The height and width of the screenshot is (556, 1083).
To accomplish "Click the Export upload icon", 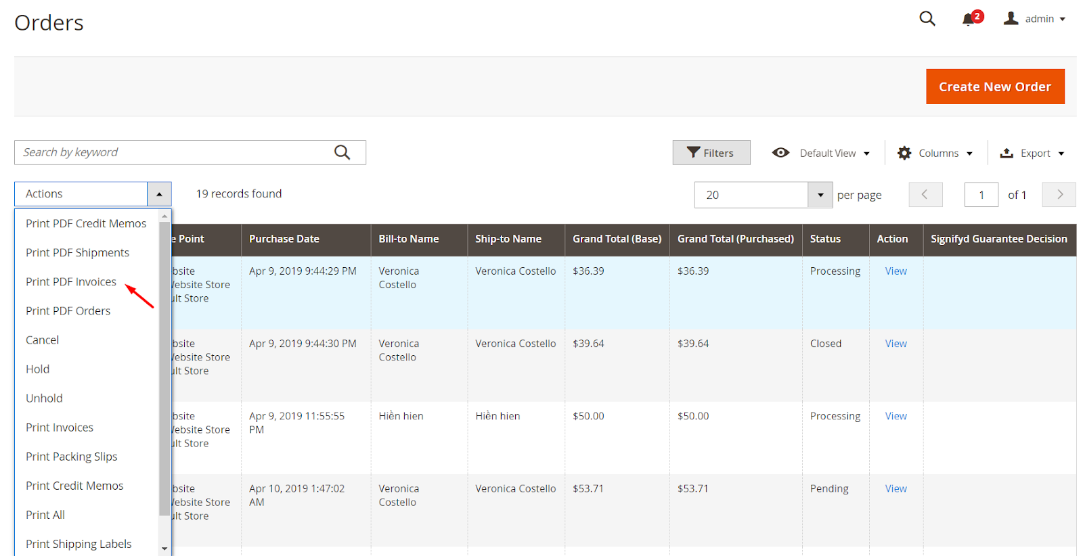I will click(x=1007, y=154).
